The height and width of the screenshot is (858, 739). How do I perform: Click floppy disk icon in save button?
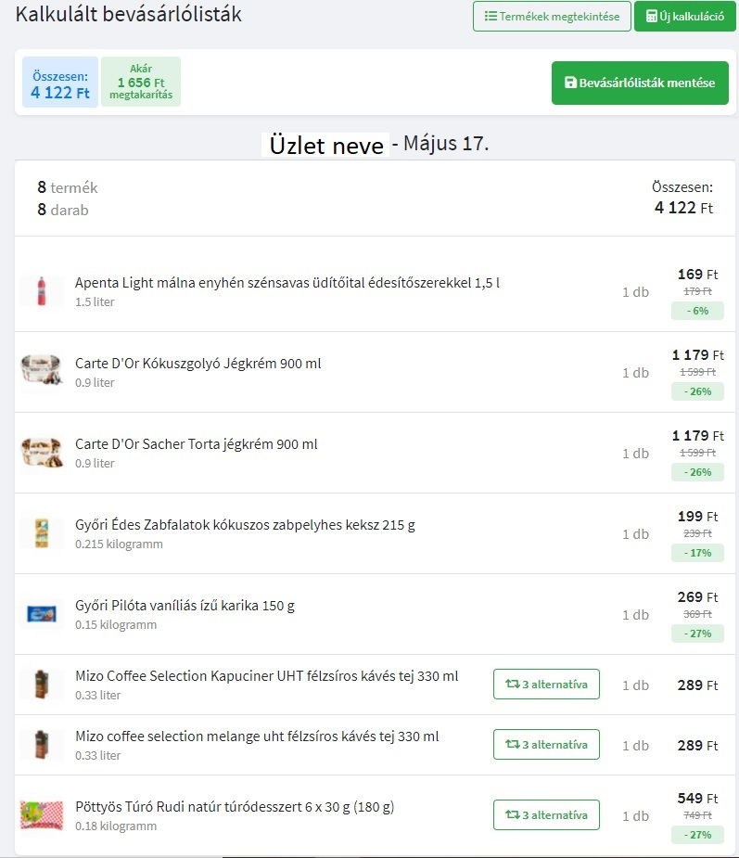[x=570, y=83]
